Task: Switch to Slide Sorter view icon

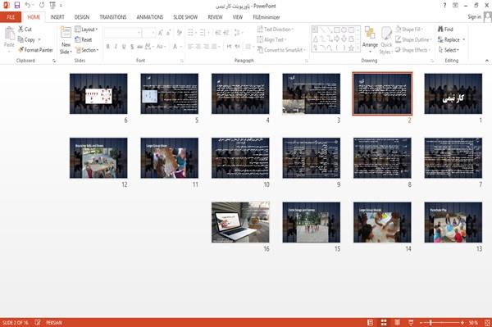Action: [x=384, y=322]
